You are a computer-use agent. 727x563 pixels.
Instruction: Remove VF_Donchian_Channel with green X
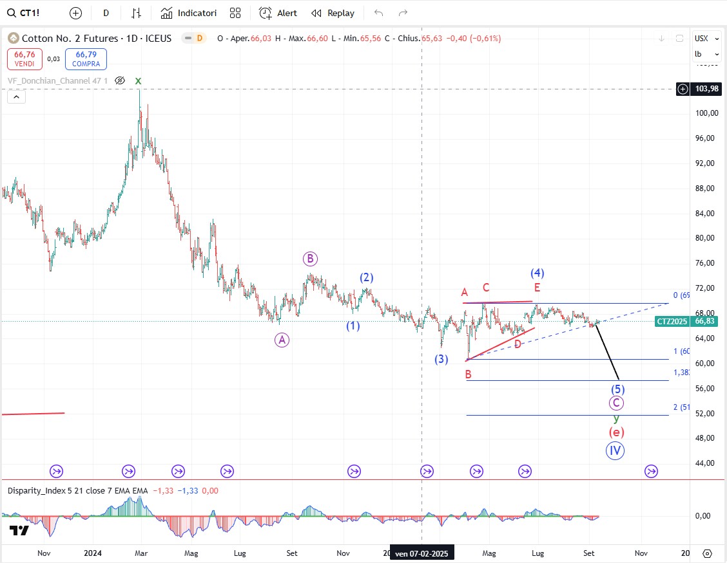tap(138, 80)
